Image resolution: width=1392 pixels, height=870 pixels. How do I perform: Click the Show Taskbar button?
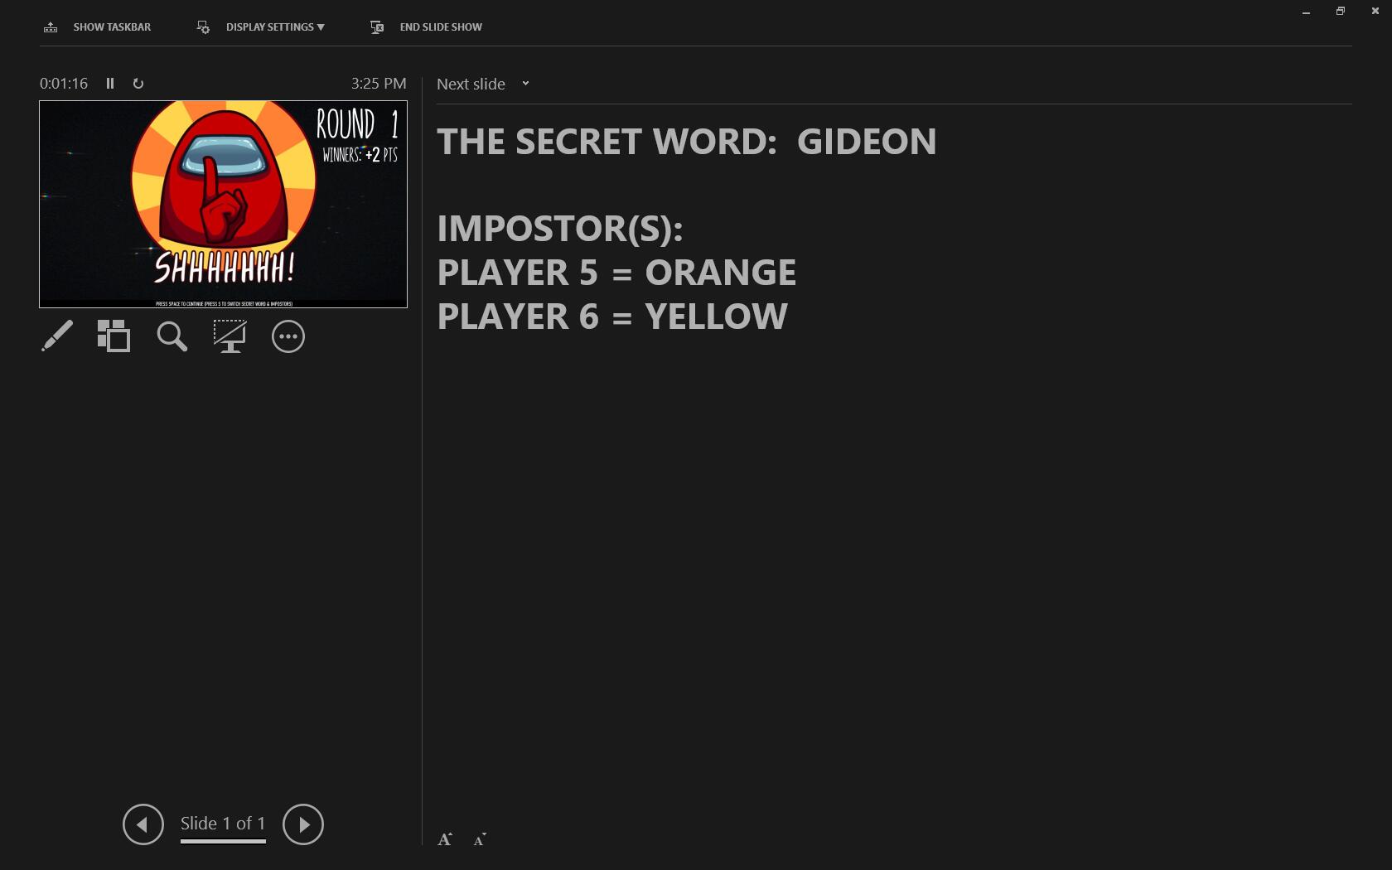[97, 27]
